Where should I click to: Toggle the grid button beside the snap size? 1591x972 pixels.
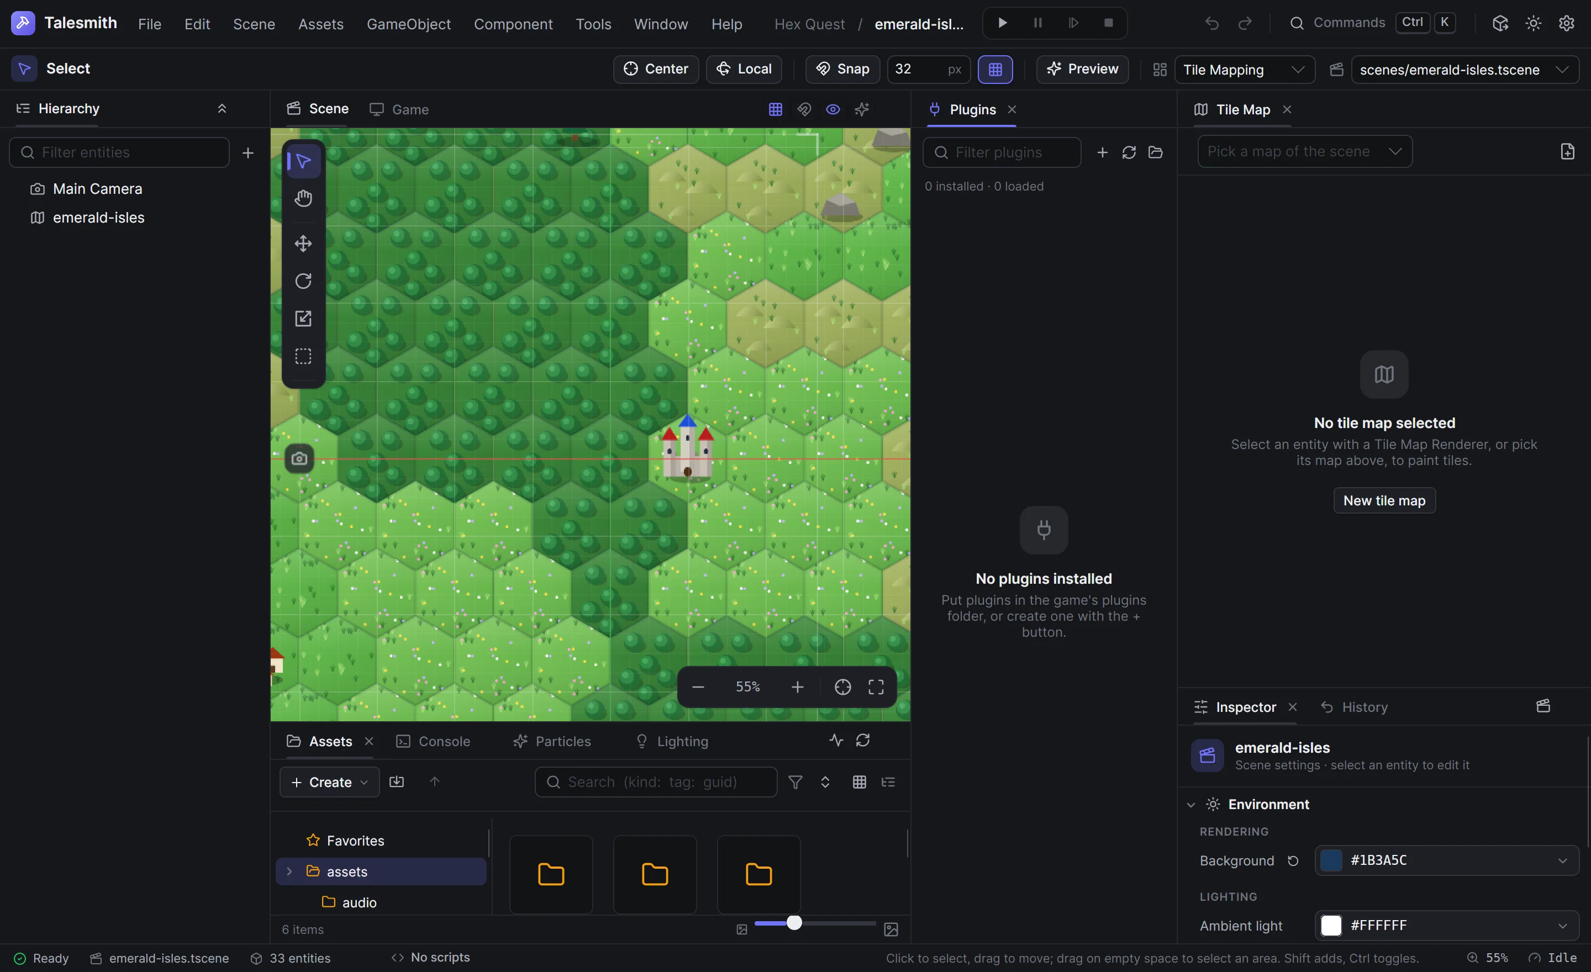[x=995, y=69]
